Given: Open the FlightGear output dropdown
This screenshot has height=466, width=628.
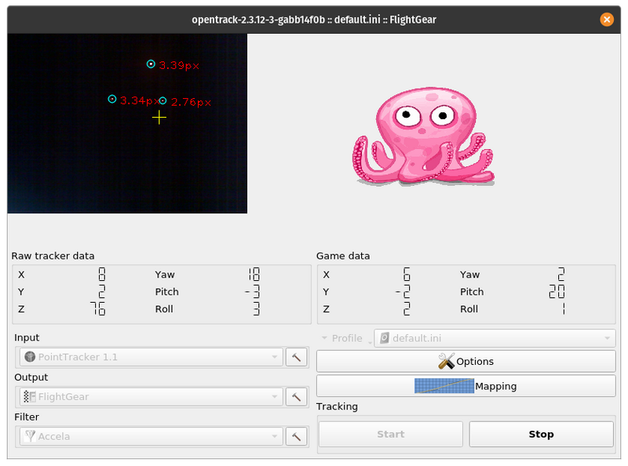Looking at the screenshot, I should point(152,397).
